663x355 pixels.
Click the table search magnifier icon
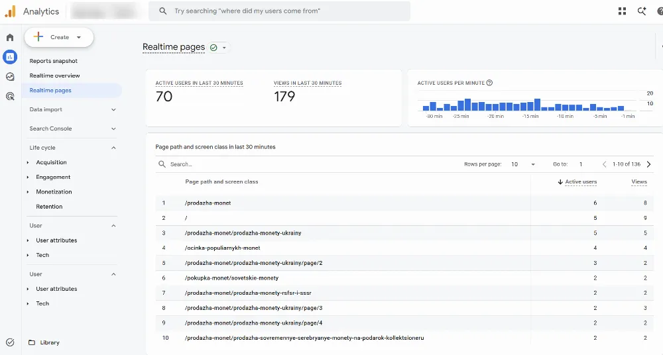162,164
